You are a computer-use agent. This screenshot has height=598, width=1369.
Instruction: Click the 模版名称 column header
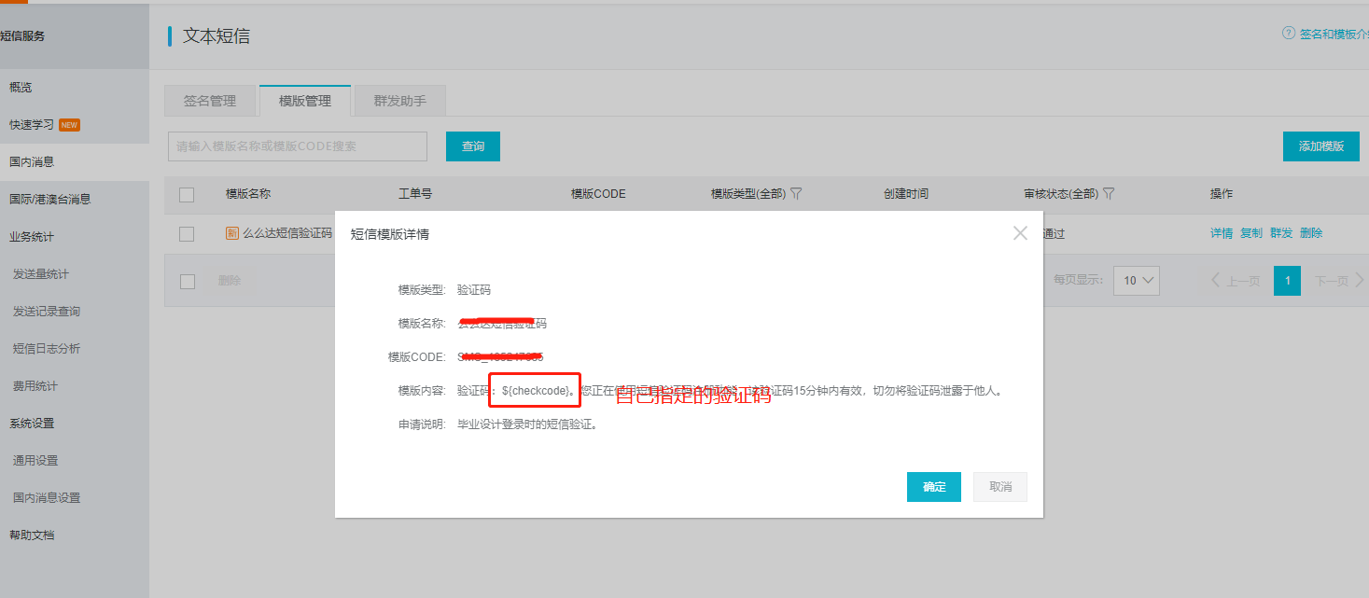tap(248, 194)
